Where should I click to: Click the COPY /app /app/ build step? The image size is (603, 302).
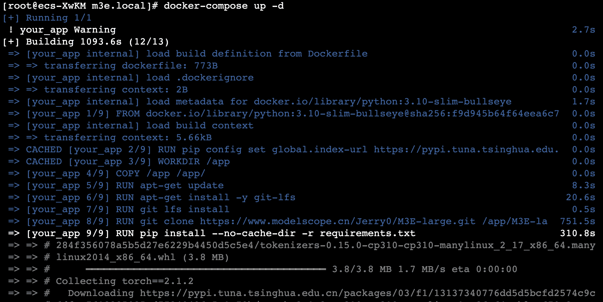(x=160, y=174)
